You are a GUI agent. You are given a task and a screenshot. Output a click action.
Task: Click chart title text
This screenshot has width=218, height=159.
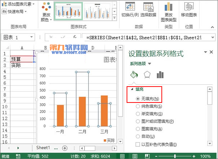pos(110,60)
